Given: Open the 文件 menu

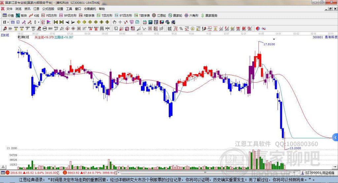Looking at the screenshot, I should (x=9, y=9).
